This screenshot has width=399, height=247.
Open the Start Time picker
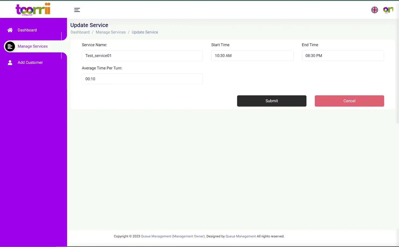[252, 56]
